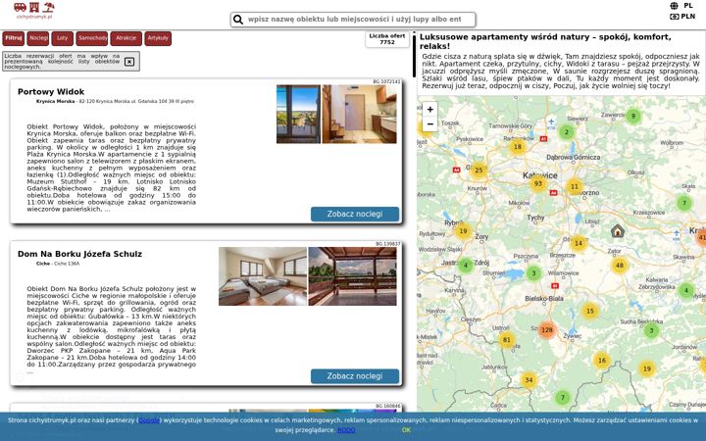View Dom Na Borku terrace photo

(353, 276)
